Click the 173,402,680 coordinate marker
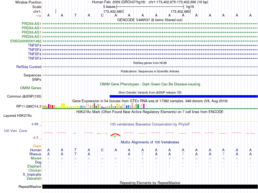The height and width of the screenshot is (193, 258). pyautogui.click(x=113, y=11)
